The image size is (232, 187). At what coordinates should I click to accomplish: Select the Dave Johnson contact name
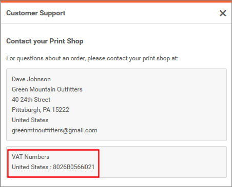(x=31, y=79)
